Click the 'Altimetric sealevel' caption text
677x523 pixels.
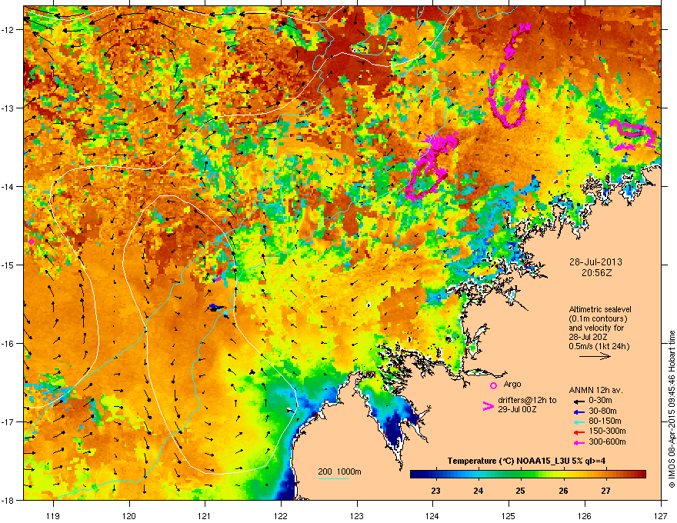(600, 309)
